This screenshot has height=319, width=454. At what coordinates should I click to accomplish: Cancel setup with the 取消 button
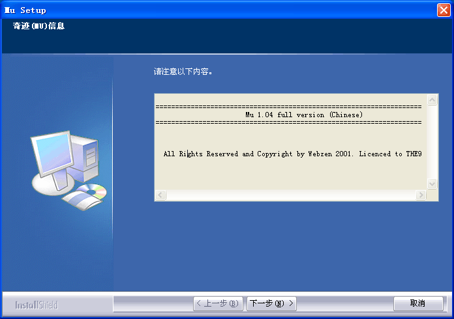[418, 303]
